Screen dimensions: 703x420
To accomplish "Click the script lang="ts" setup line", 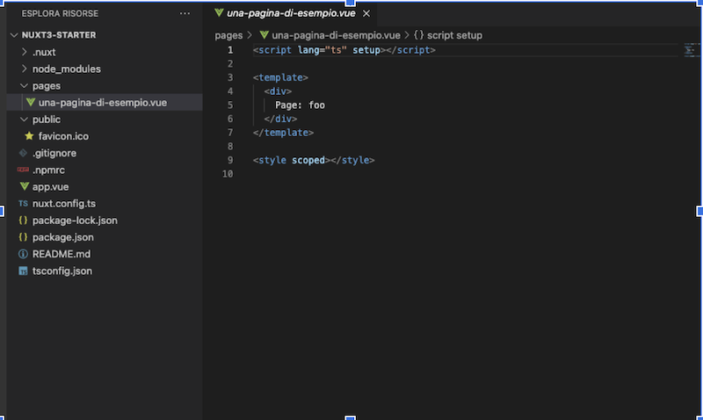I will coord(344,50).
